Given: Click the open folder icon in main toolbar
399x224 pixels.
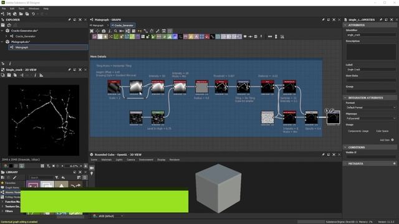Looking at the screenshot, I should pyautogui.click(x=21, y=14).
